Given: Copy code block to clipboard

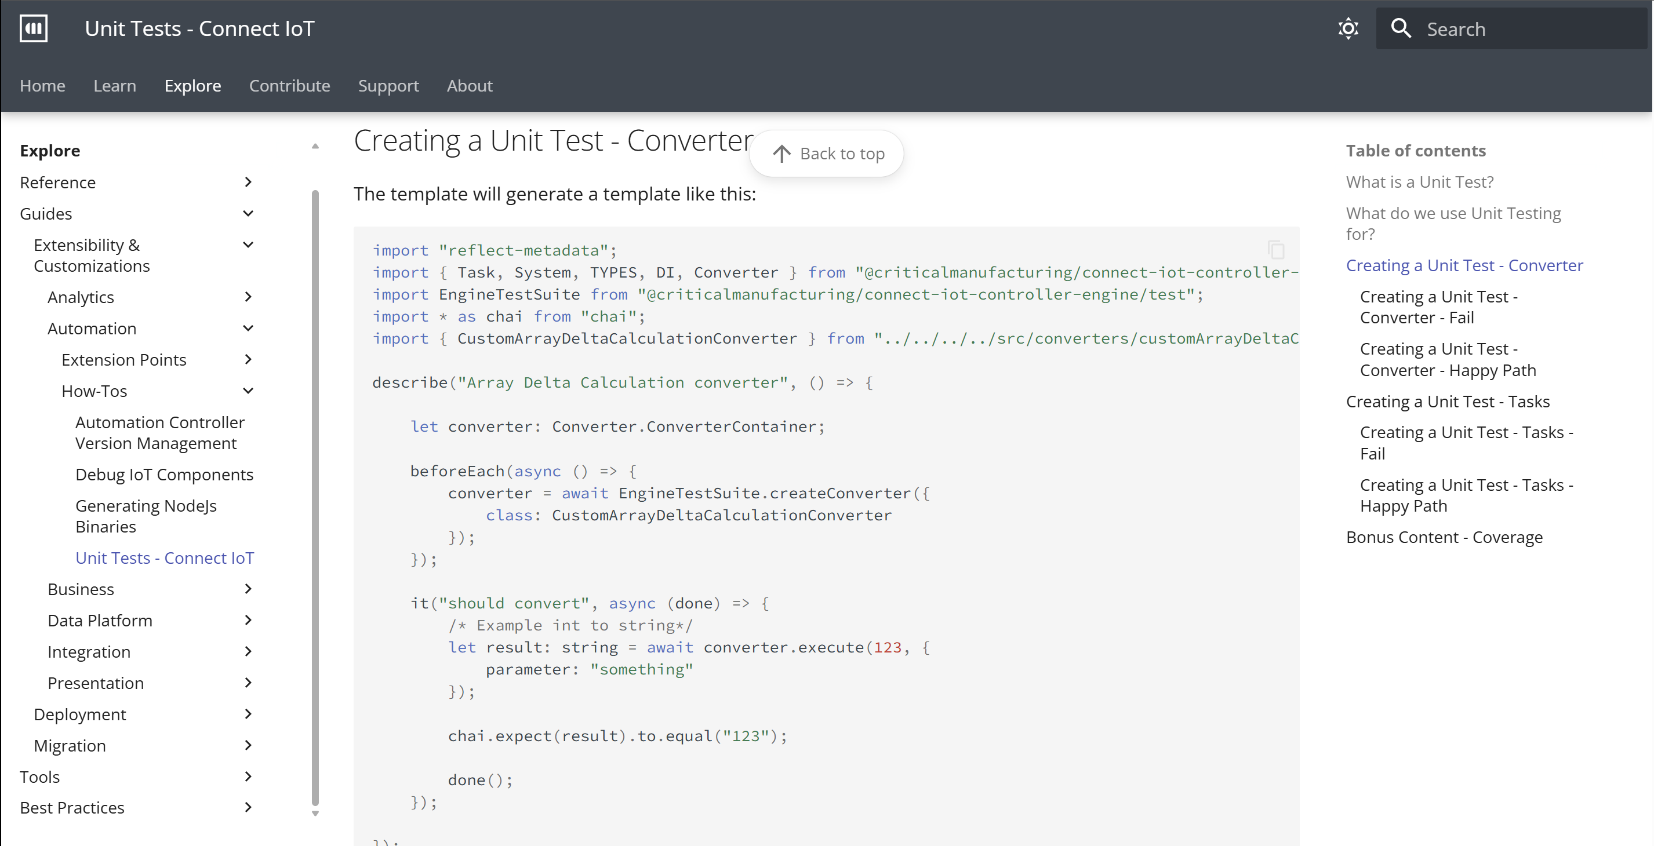Looking at the screenshot, I should [x=1276, y=250].
